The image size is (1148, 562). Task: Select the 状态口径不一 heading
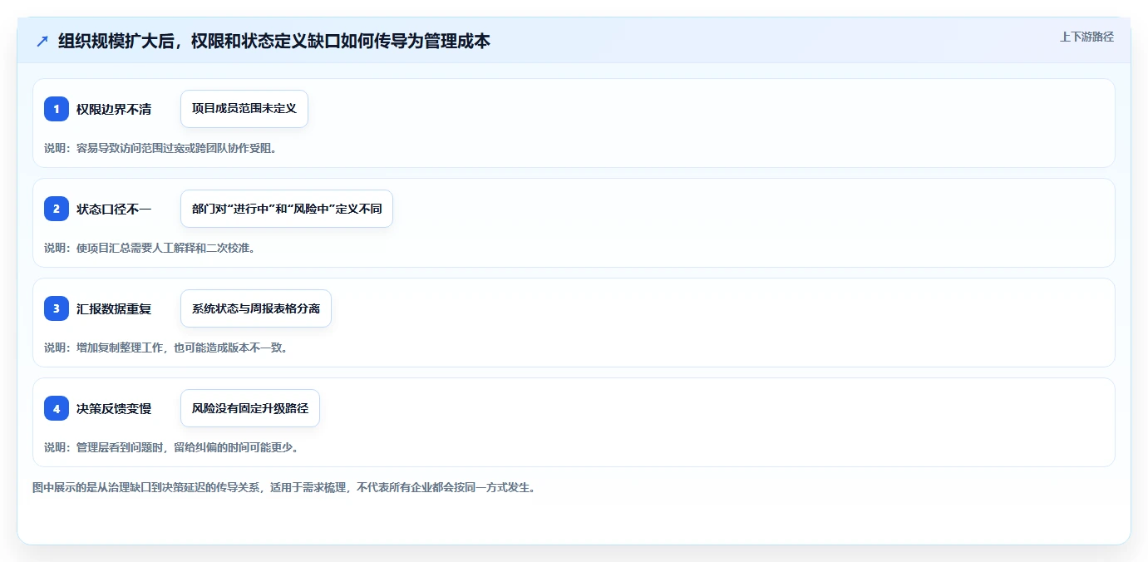(x=114, y=209)
